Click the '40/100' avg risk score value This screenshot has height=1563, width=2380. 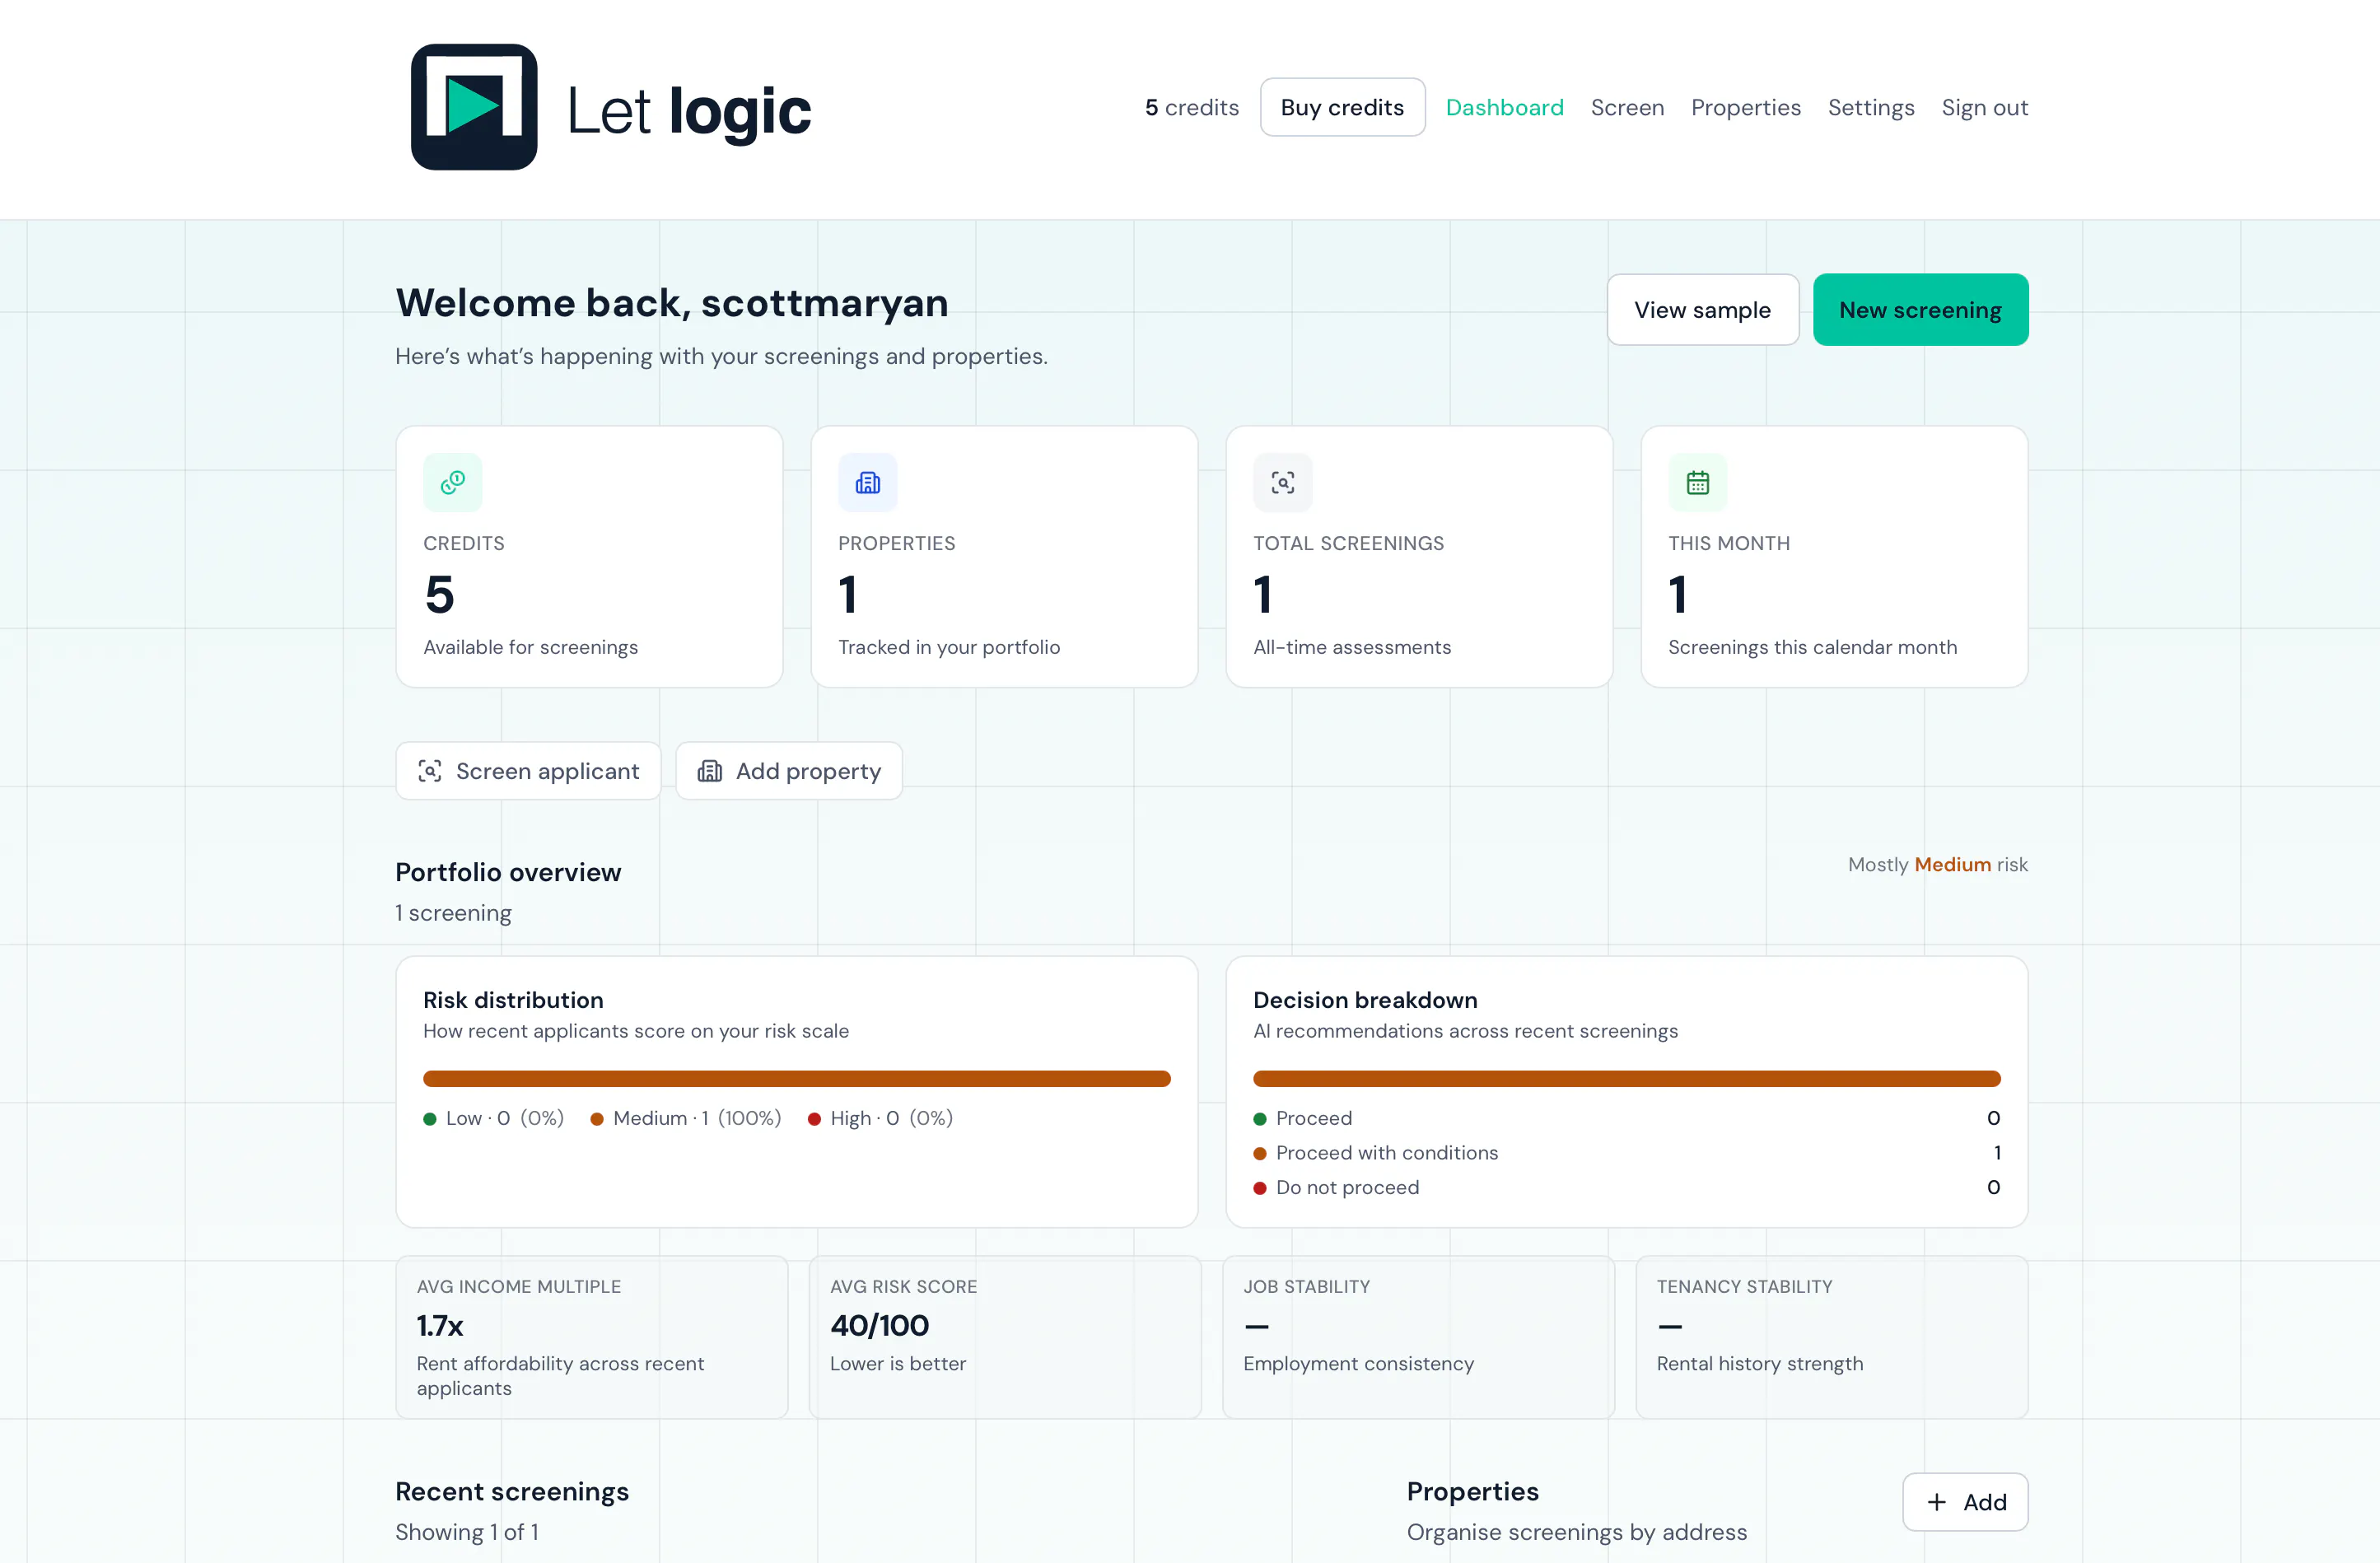[x=879, y=1326]
